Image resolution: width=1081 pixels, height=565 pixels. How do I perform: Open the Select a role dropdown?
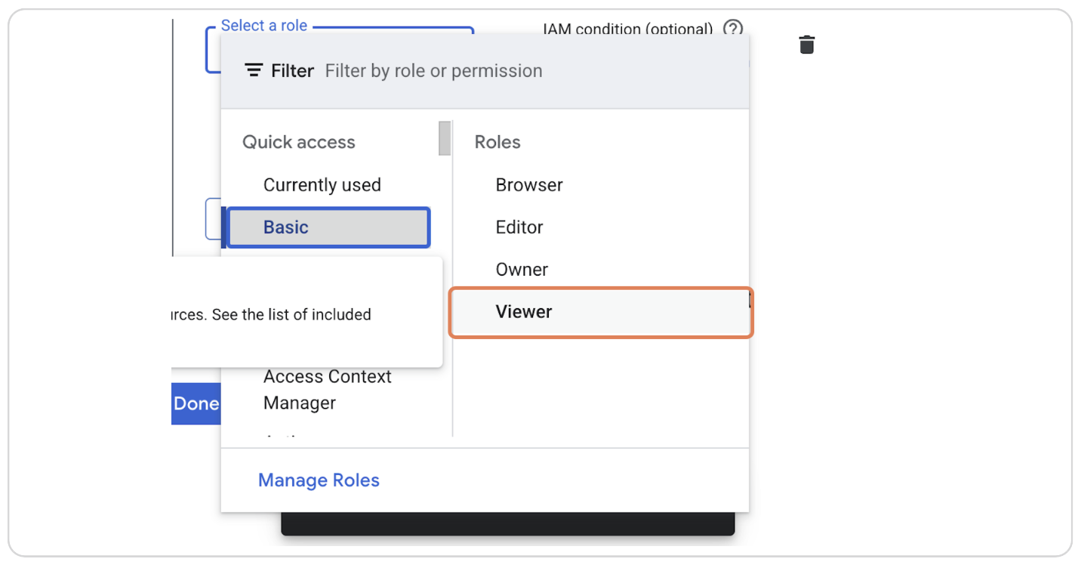coord(264,25)
